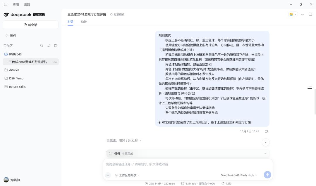Jump to bottom with round down-arrow button
The image size is (316, 186).
pyautogui.click(x=266, y=142)
